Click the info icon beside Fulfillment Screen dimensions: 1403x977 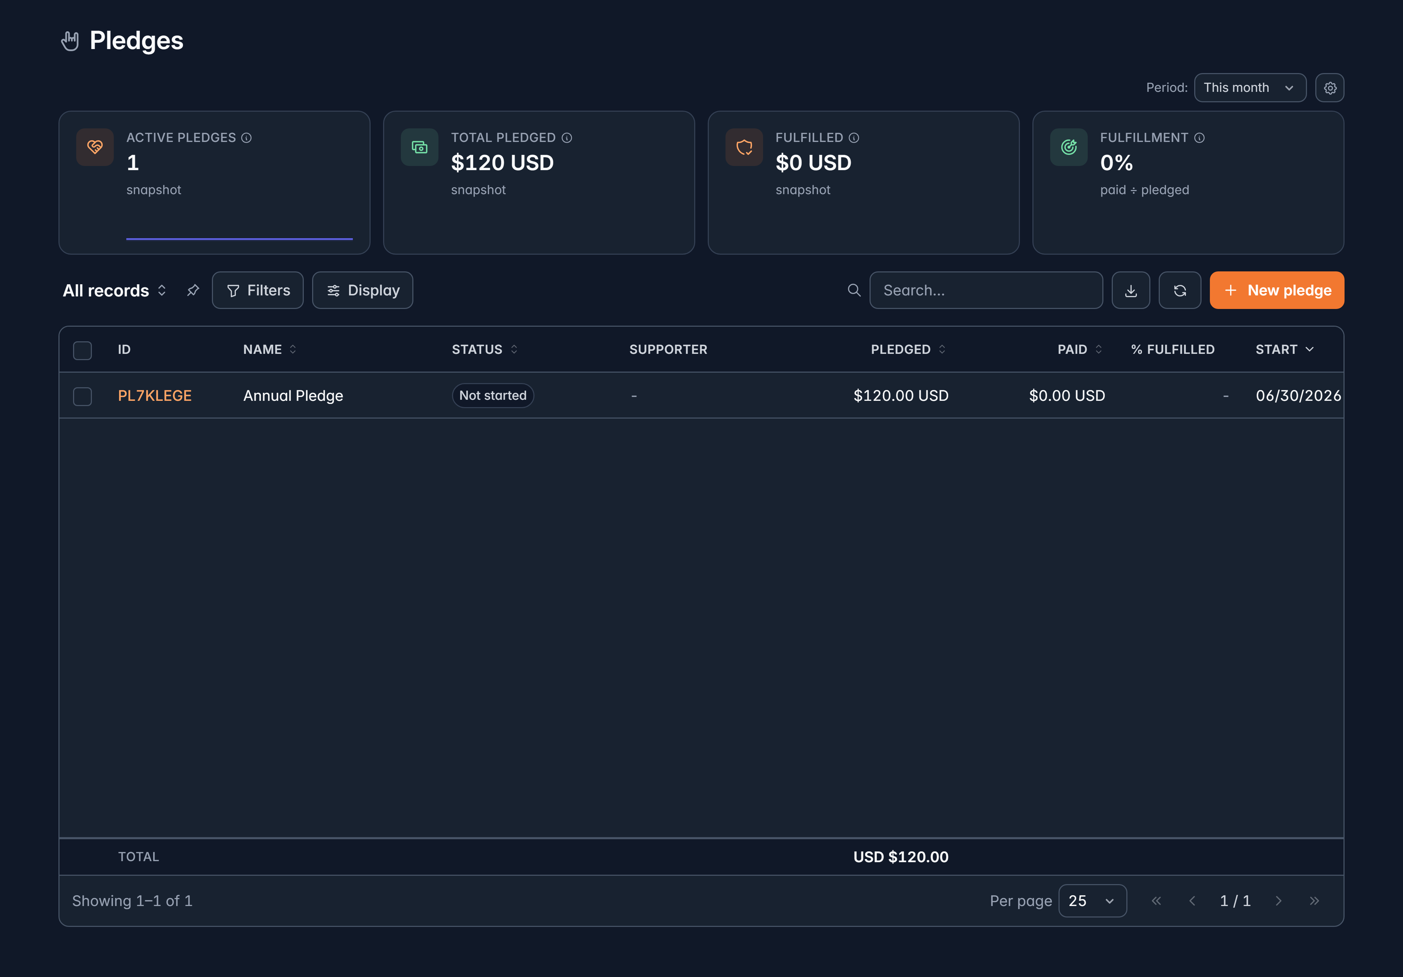point(1199,138)
